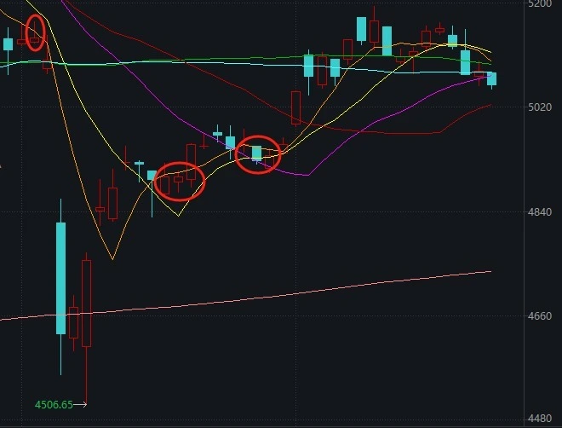Click the 4506.65 low price annotation
Image resolution: width=562 pixels, height=428 pixels.
point(54,405)
